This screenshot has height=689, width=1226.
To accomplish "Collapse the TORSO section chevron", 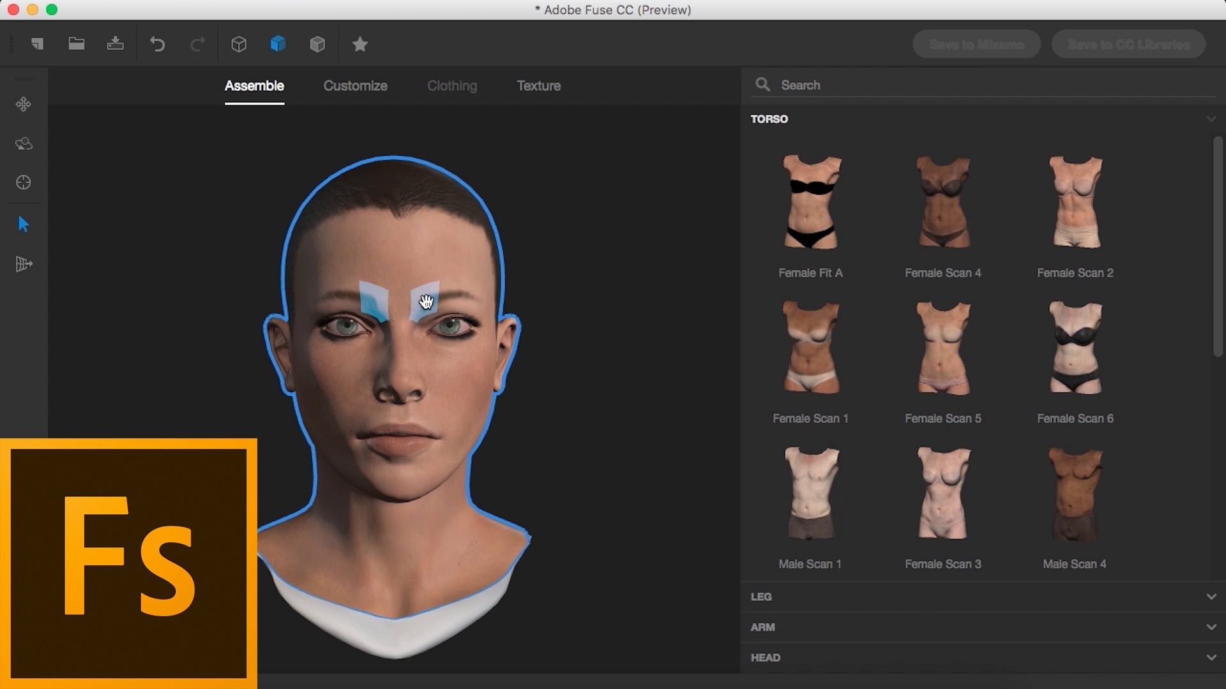I will click(x=1211, y=119).
